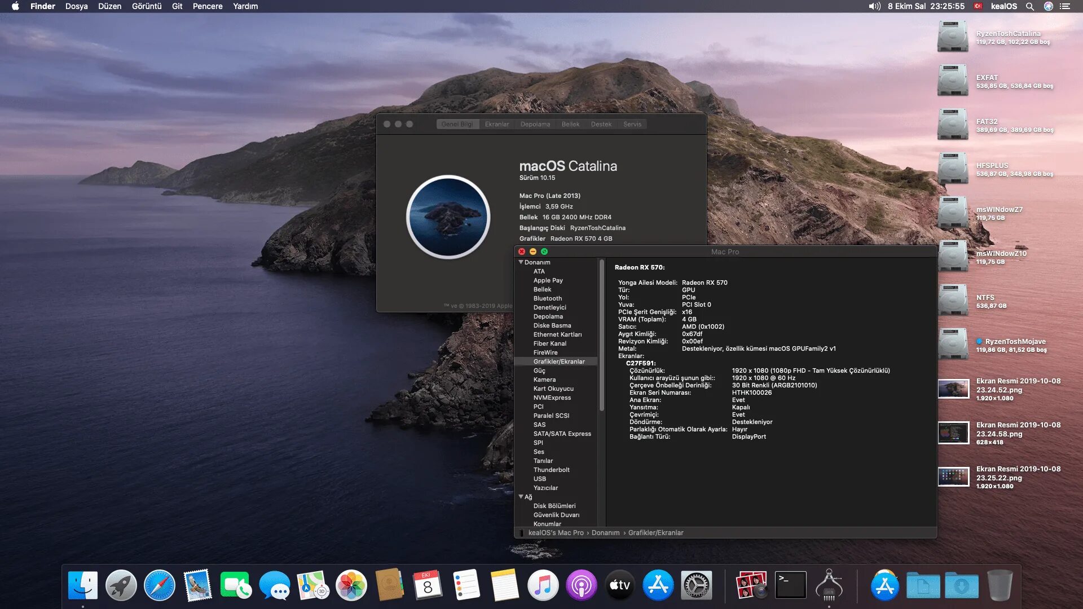Open Spotlight search in the menu bar
This screenshot has width=1083, height=609.
(x=1031, y=6)
